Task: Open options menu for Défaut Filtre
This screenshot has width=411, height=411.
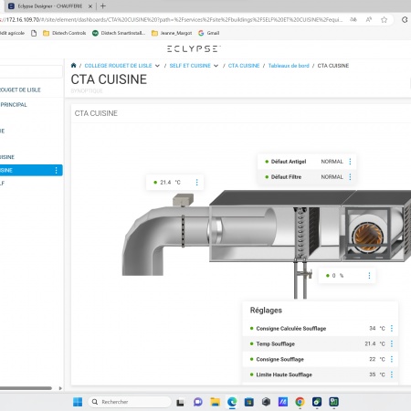Action: 350,177
